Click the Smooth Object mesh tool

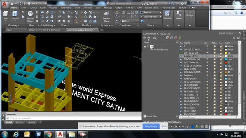30,16
